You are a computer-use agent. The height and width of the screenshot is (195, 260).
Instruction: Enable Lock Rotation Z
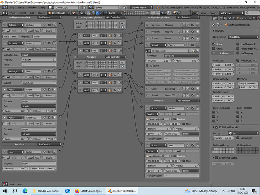tap(238, 121)
